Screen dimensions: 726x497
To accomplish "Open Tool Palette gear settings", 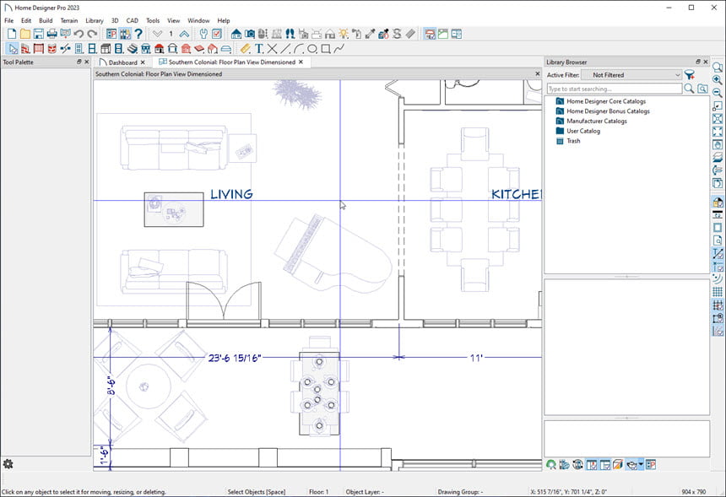I will (8, 464).
